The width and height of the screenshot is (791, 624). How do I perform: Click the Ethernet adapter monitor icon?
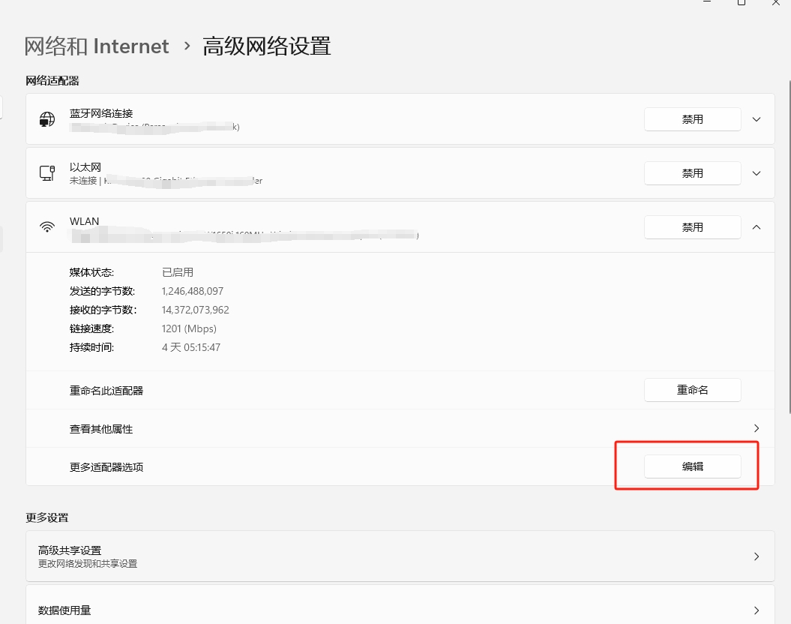pyautogui.click(x=47, y=173)
